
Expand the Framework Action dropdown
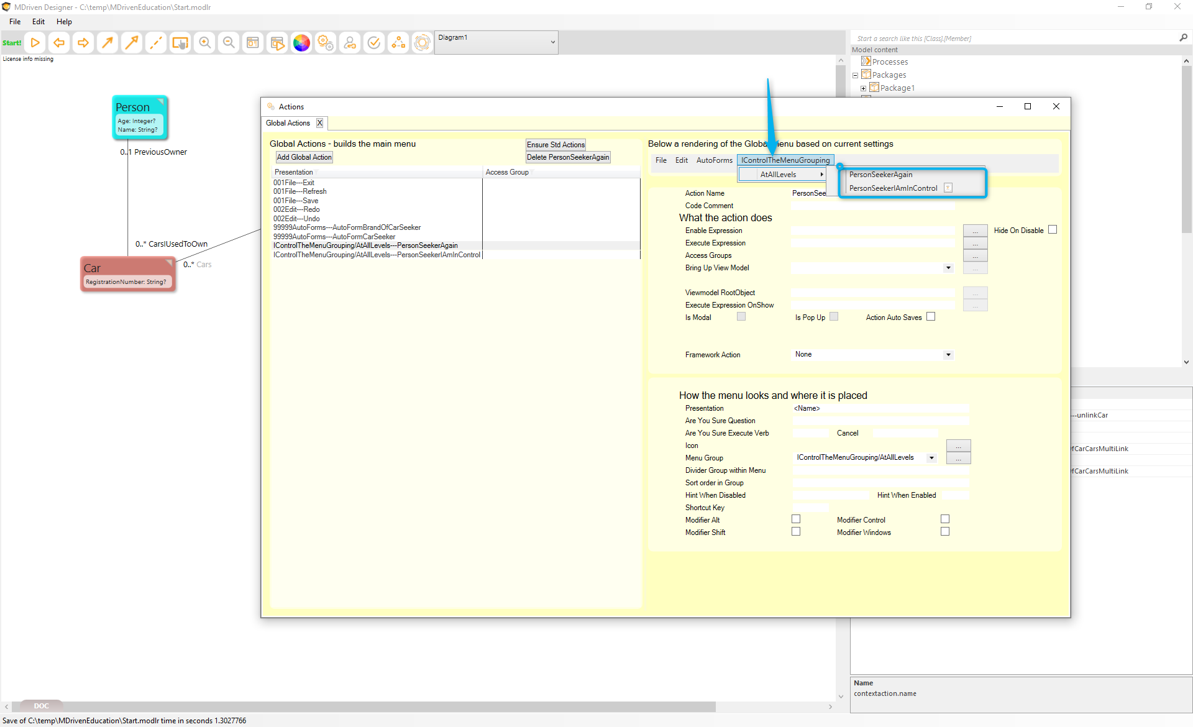pos(948,355)
